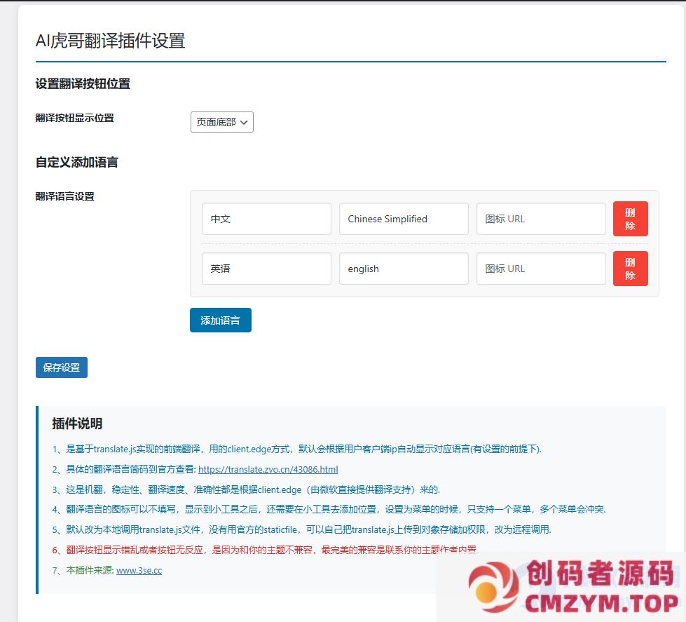Screen dimensions: 686x622
Task: Click the AI虎哥翻译插件设置 page title
Action: (x=110, y=41)
